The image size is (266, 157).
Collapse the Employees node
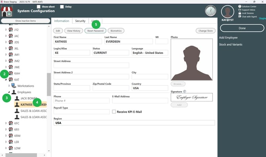point(9,92)
